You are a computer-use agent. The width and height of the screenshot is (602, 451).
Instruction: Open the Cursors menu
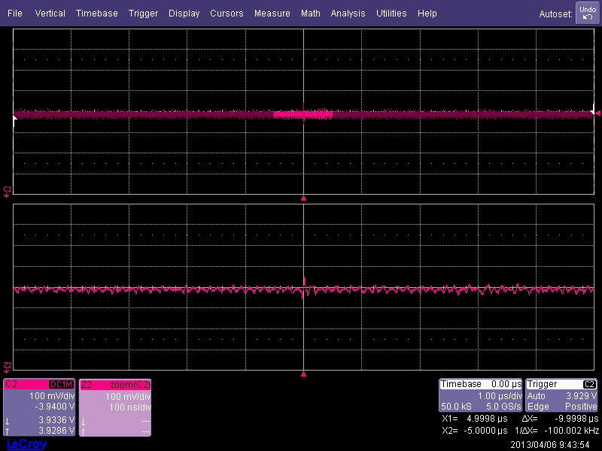tap(227, 14)
